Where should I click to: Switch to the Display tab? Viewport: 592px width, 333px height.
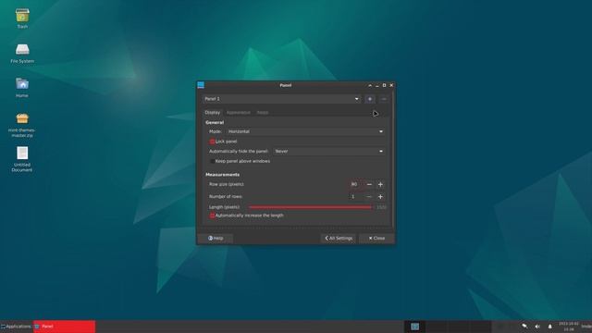point(213,113)
